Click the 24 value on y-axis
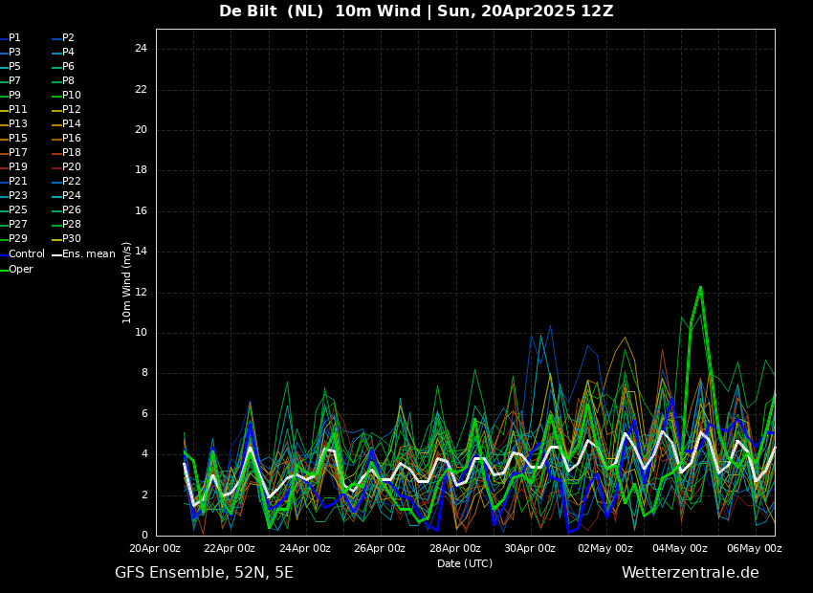 tap(141, 49)
